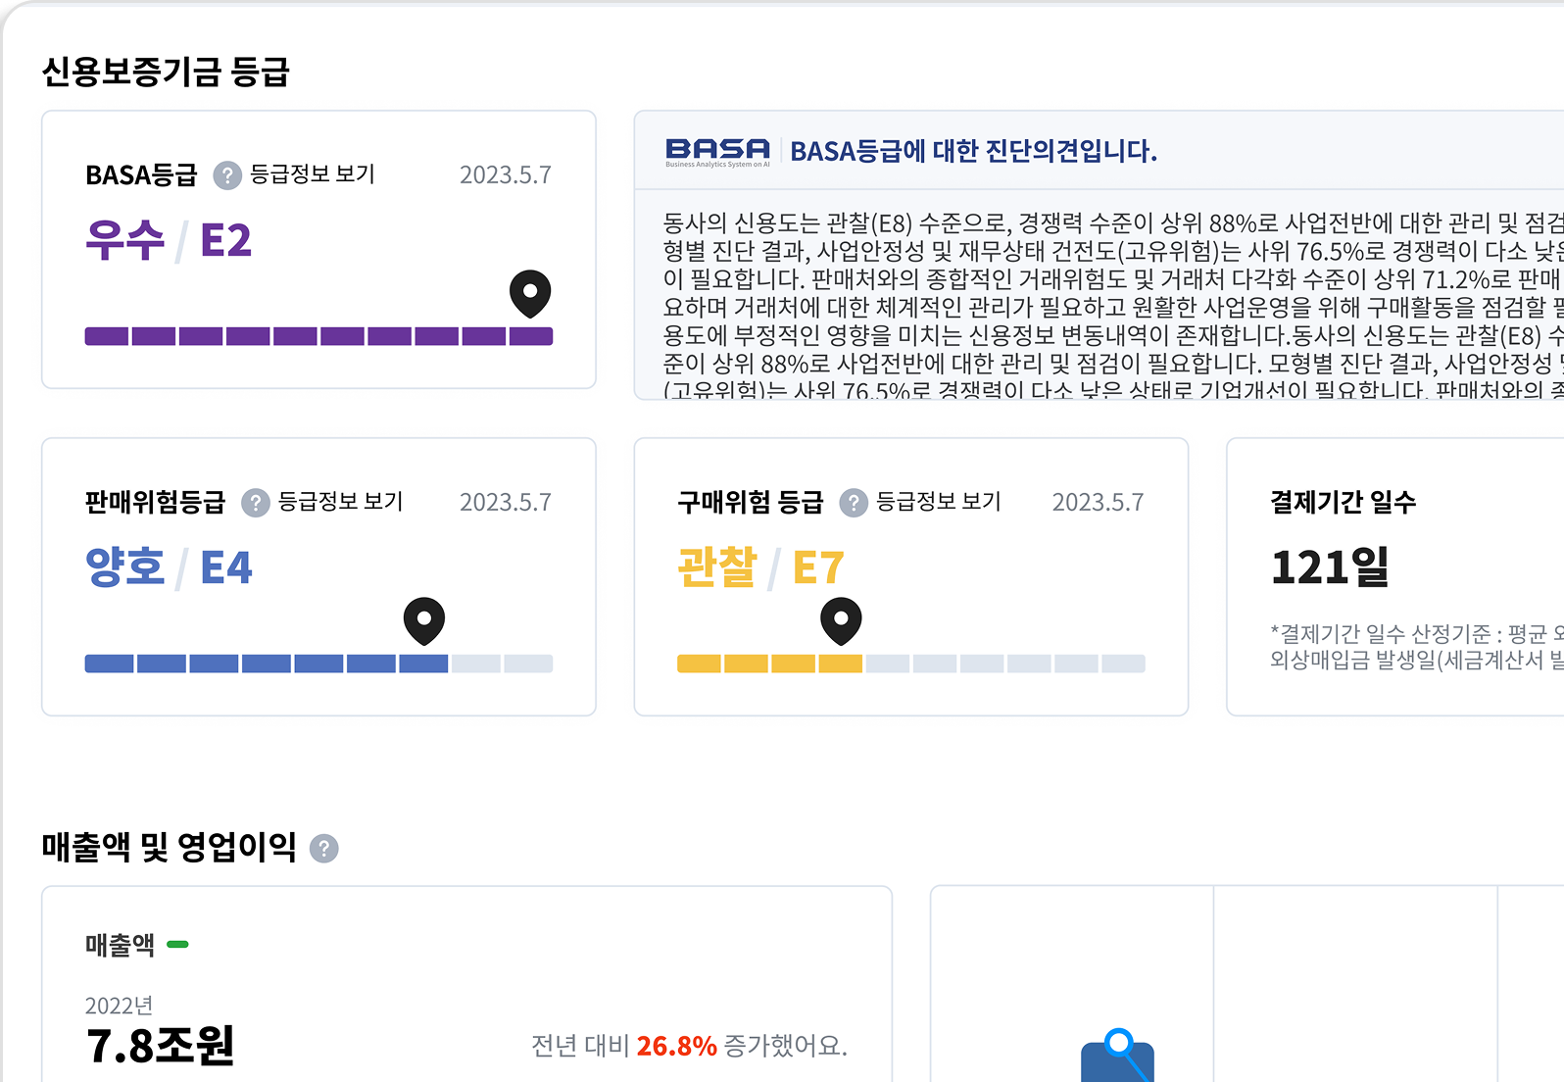
Task: Click the yellow 구매위험 grade progress bar
Action: point(910,664)
